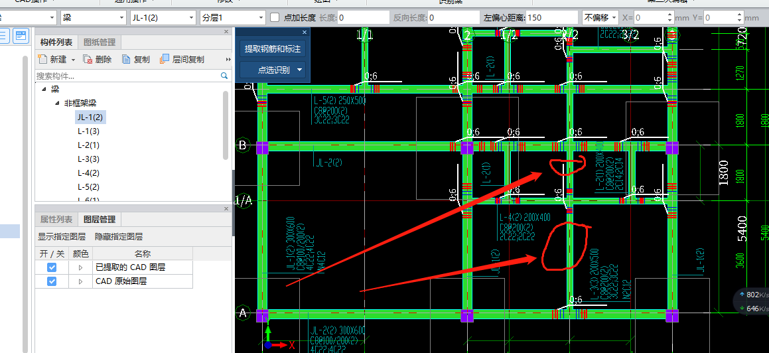The height and width of the screenshot is (353, 769).
Task: Click the 删除 delete component icon
Action: pyautogui.click(x=88, y=59)
